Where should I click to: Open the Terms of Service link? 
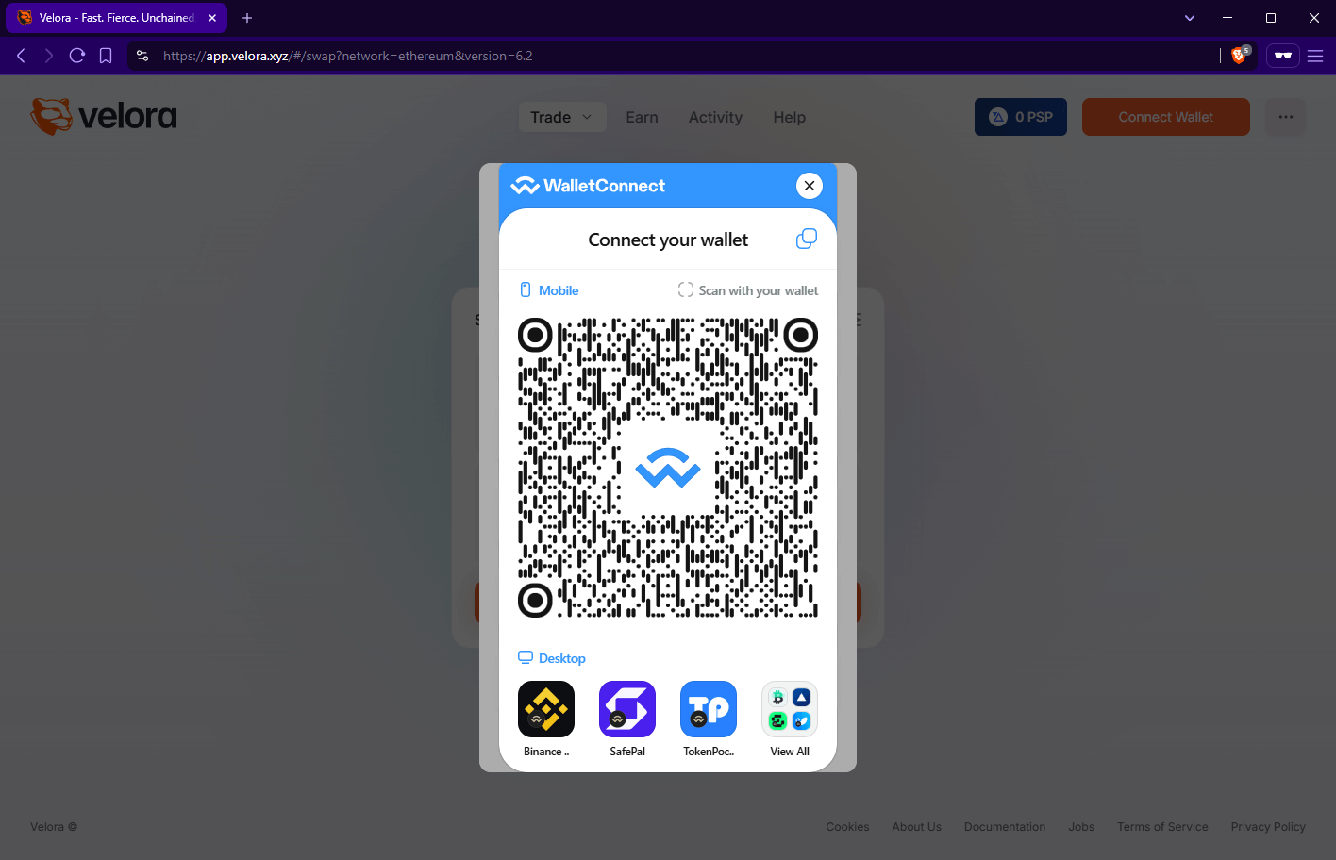point(1162,826)
